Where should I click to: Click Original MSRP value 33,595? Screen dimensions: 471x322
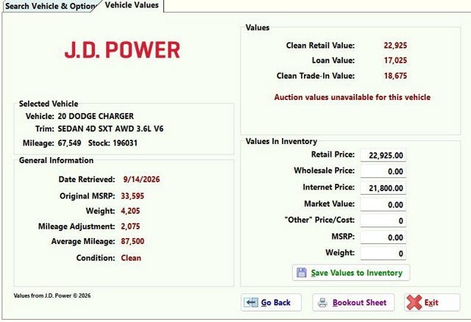(x=132, y=196)
